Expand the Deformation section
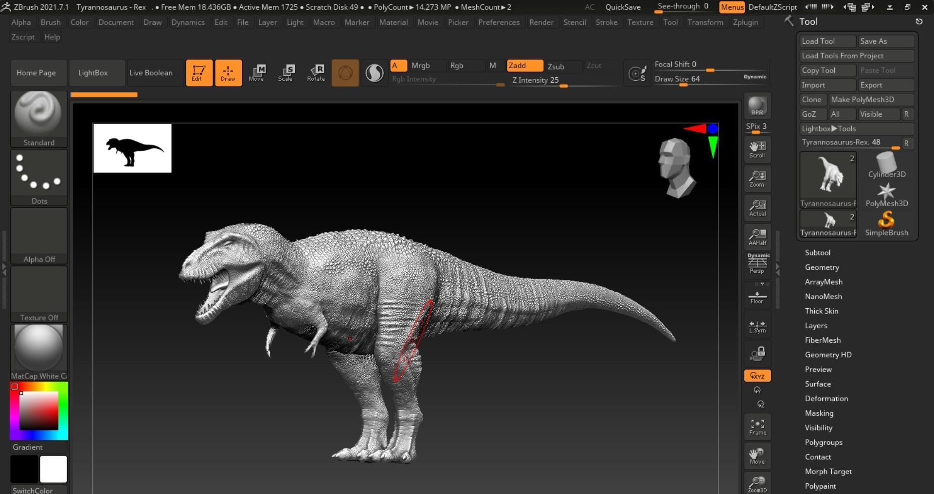934x494 pixels. [x=826, y=399]
